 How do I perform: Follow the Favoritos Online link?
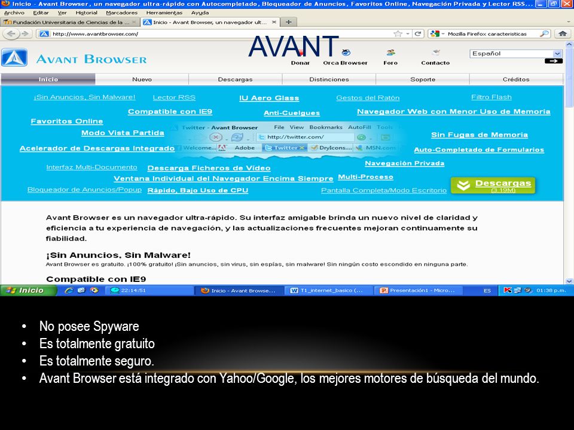66,121
